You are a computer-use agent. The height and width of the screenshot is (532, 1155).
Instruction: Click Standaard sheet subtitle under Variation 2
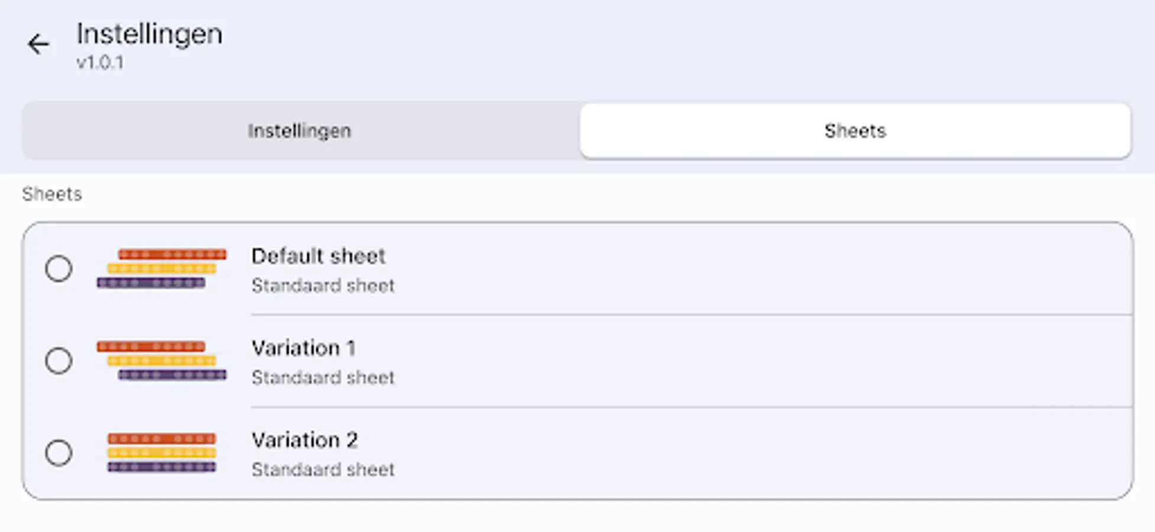[323, 470]
